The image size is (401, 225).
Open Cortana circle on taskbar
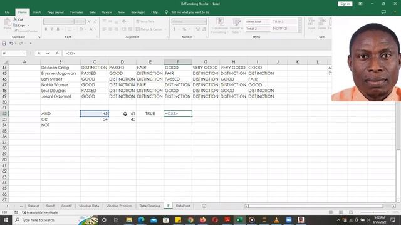coord(104,220)
